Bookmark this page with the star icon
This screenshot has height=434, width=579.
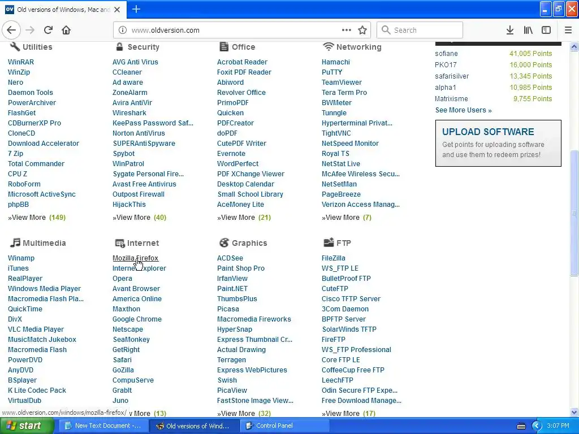[x=362, y=31]
